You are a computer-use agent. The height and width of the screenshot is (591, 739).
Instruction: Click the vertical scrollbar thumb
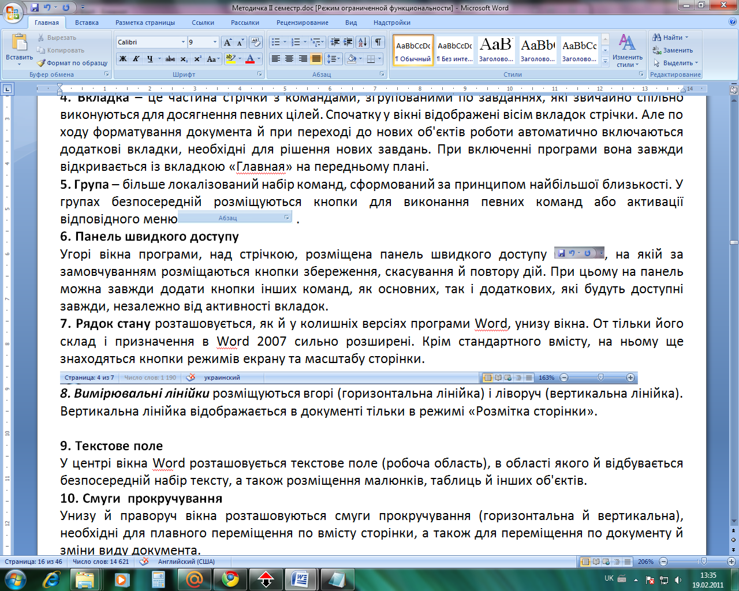tap(734, 242)
